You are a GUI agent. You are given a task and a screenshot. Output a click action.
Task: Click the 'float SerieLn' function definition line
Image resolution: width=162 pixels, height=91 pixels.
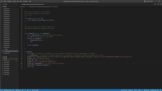point(37,33)
